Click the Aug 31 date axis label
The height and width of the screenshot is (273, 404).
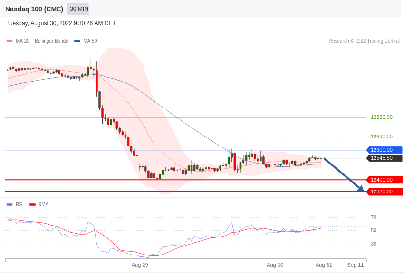click(x=324, y=265)
